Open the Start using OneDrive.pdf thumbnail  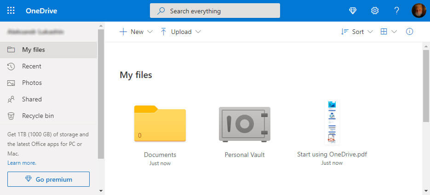tap(332, 122)
